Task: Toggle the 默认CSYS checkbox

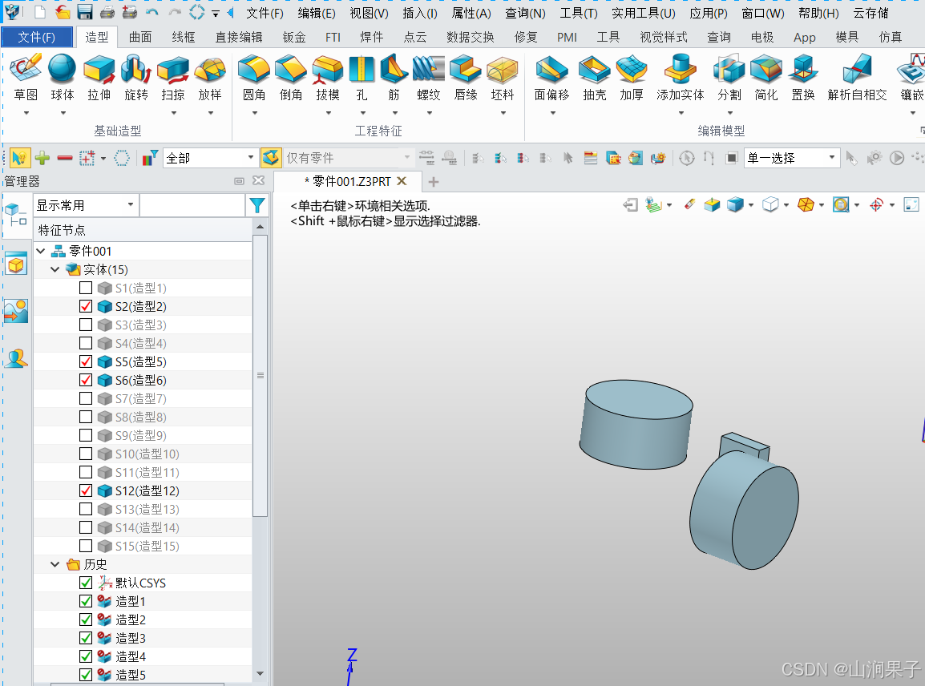Action: click(x=86, y=583)
